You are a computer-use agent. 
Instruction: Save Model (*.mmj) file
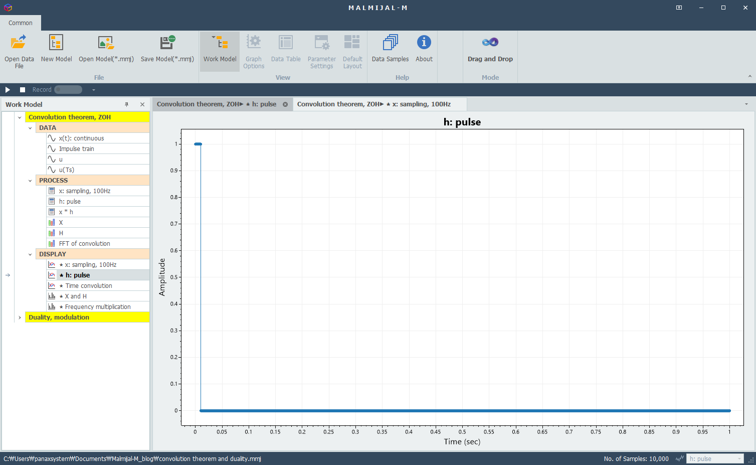(167, 49)
